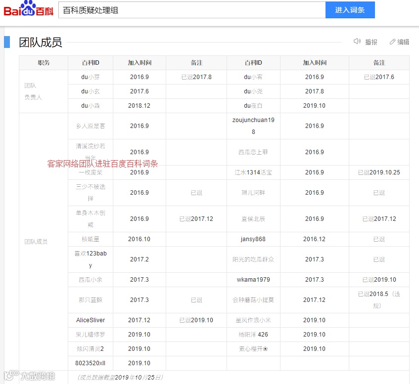Click the data cutoff note 2019年10月25日

[x=120, y=377]
